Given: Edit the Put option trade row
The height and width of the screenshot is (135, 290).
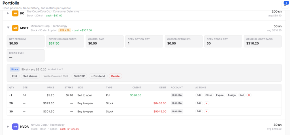Looking at the screenshot, I should (199, 95).
